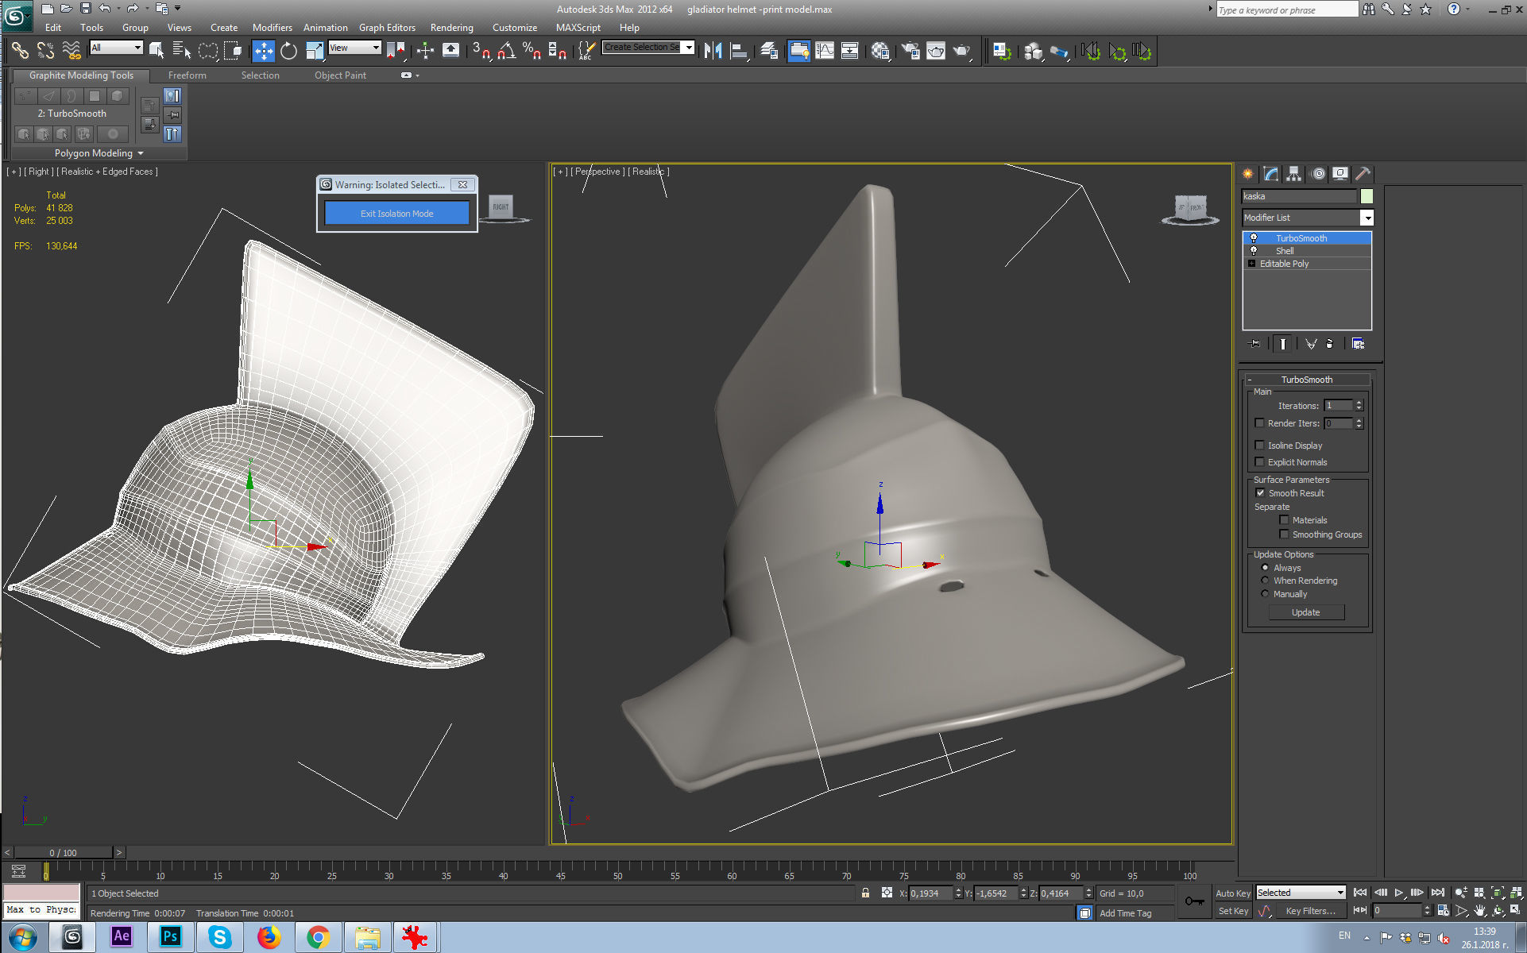The width and height of the screenshot is (1527, 953).
Task: Toggle the Angle Snap tool
Action: [x=506, y=51]
